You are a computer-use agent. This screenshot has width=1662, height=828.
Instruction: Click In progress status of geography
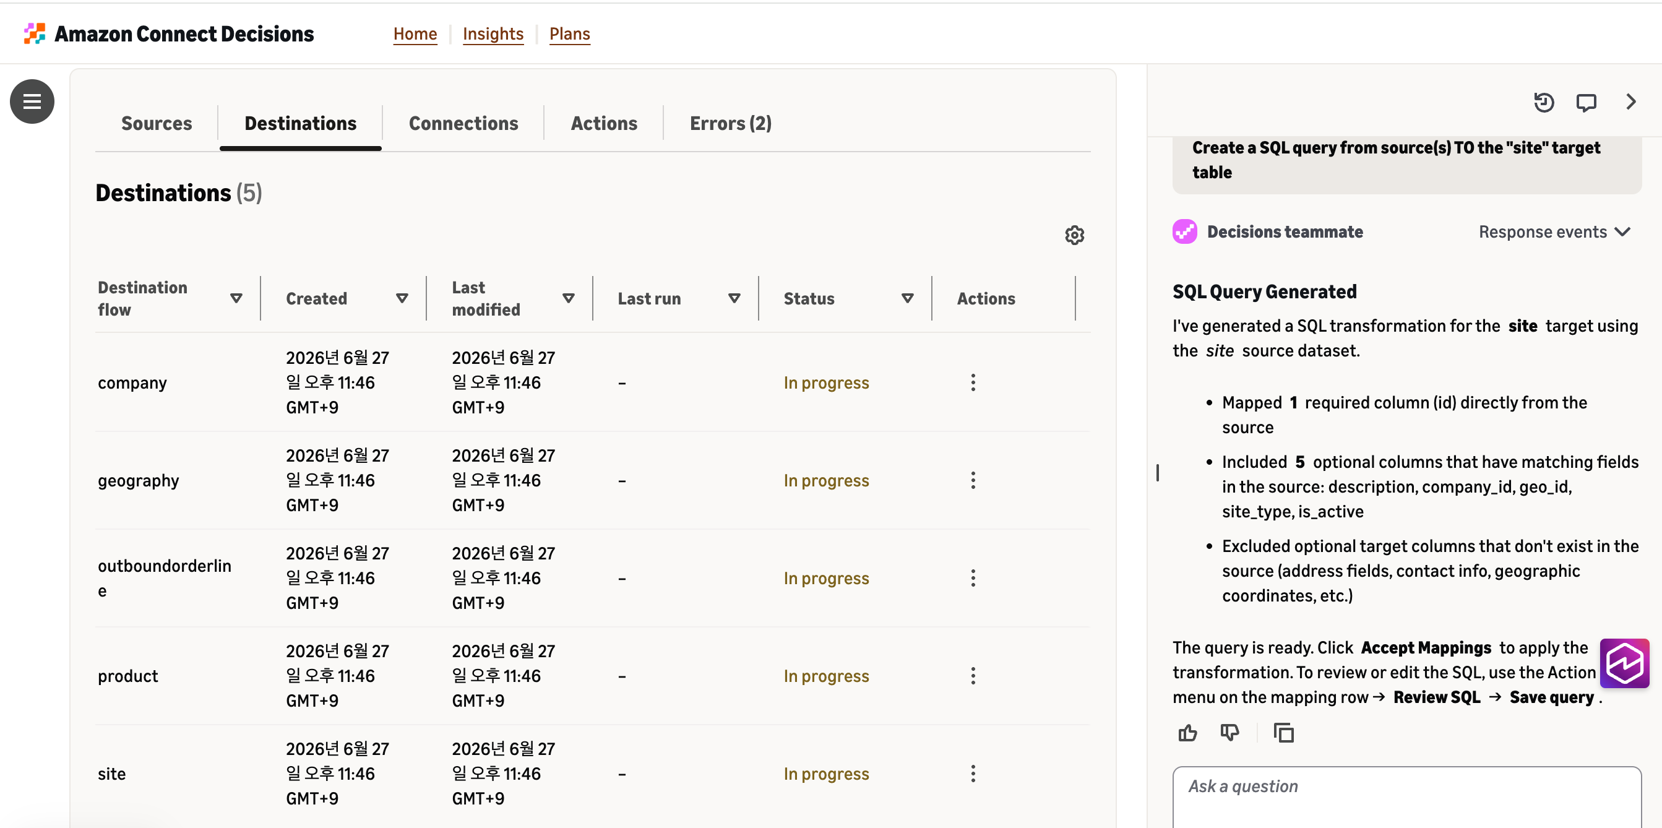pos(827,480)
